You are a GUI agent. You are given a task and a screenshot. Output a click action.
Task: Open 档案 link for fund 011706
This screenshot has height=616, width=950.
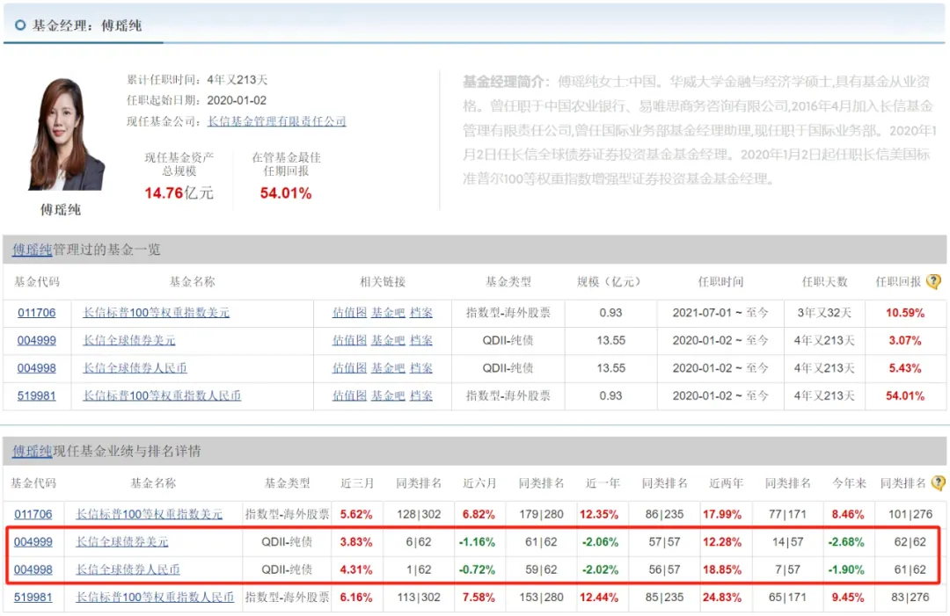[421, 313]
